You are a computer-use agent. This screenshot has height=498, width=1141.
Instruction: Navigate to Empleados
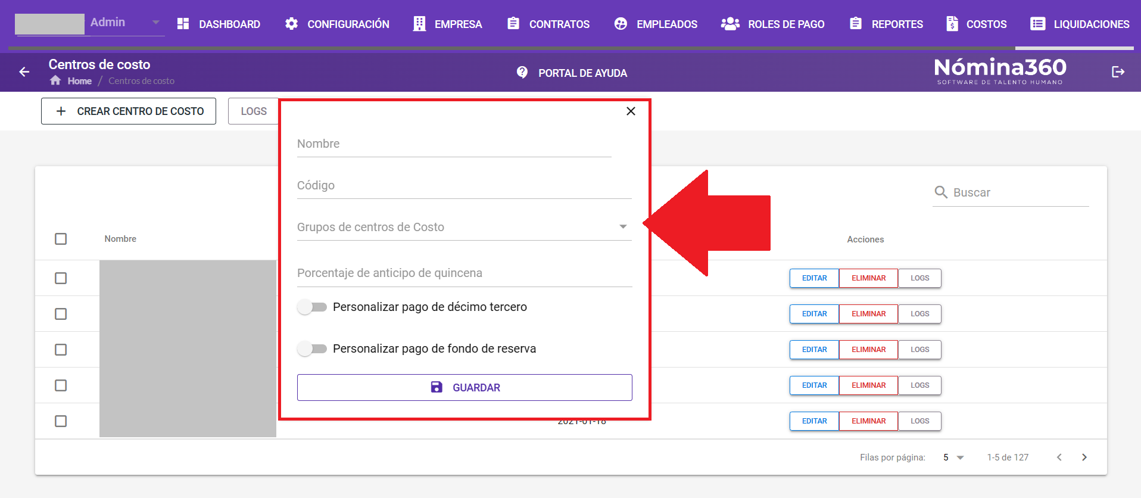click(x=656, y=24)
